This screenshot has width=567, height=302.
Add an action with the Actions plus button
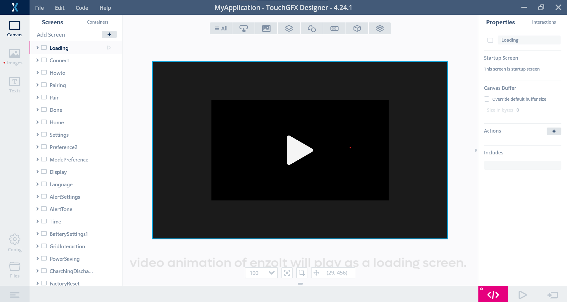pyautogui.click(x=554, y=131)
